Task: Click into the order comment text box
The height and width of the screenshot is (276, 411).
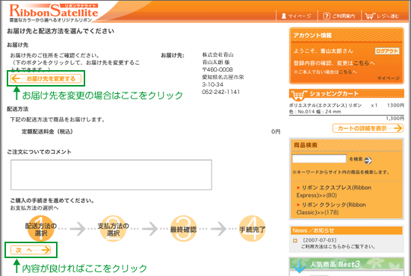Action: pyautogui.click(x=111, y=175)
